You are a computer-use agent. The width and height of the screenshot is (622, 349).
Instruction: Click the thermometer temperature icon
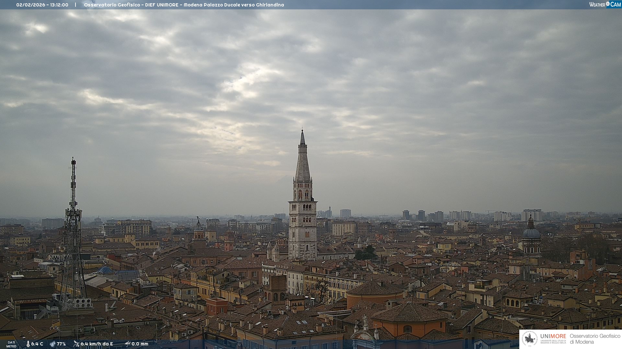coord(28,344)
